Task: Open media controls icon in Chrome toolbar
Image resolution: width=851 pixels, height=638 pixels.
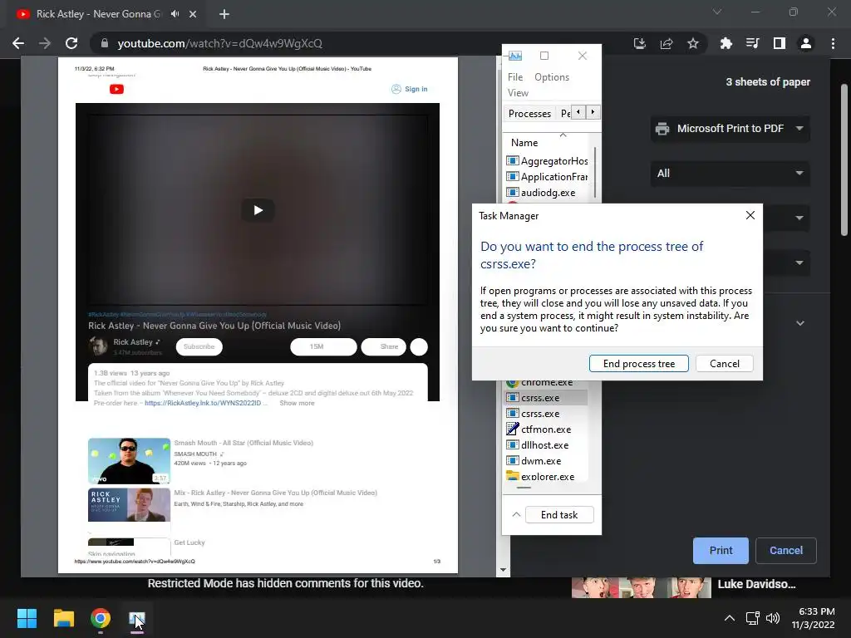Action: 752,43
